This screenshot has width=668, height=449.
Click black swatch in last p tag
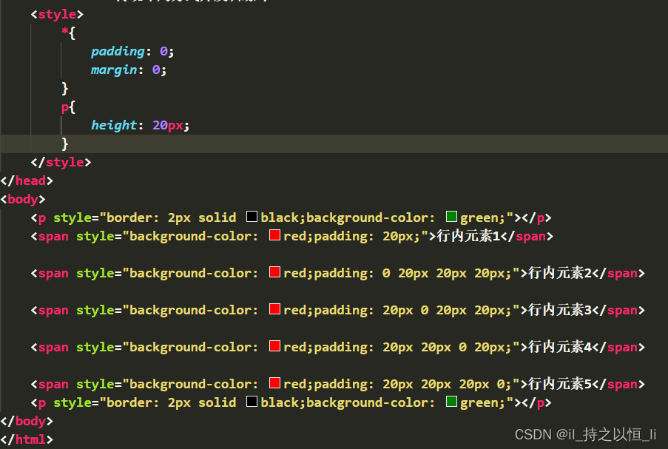[252, 401]
